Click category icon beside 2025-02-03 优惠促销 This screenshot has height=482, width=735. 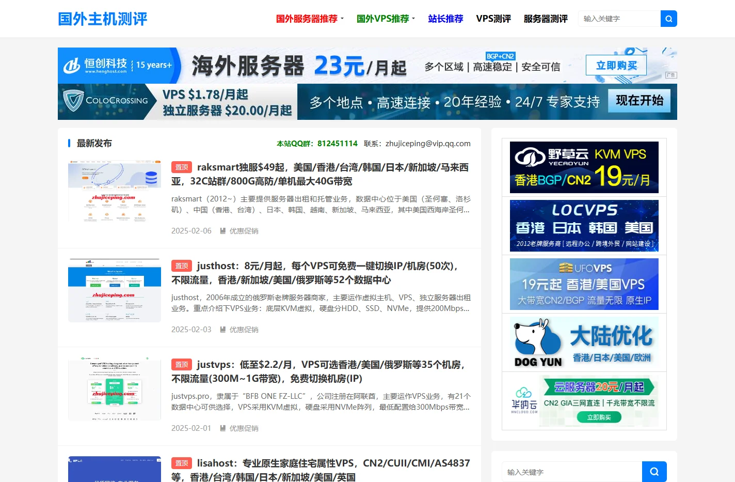pos(223,330)
